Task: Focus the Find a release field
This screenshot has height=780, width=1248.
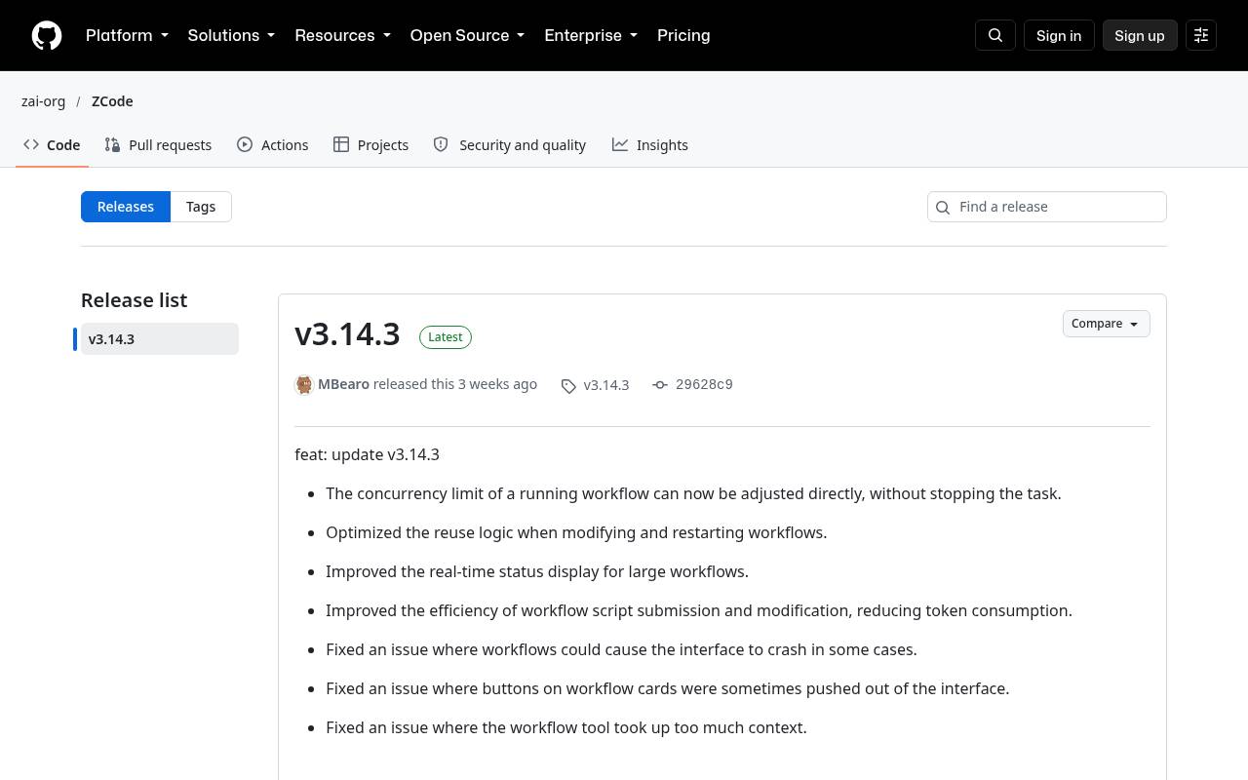Action: (1047, 207)
